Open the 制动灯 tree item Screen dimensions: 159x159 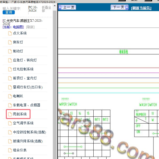(18, 51)
